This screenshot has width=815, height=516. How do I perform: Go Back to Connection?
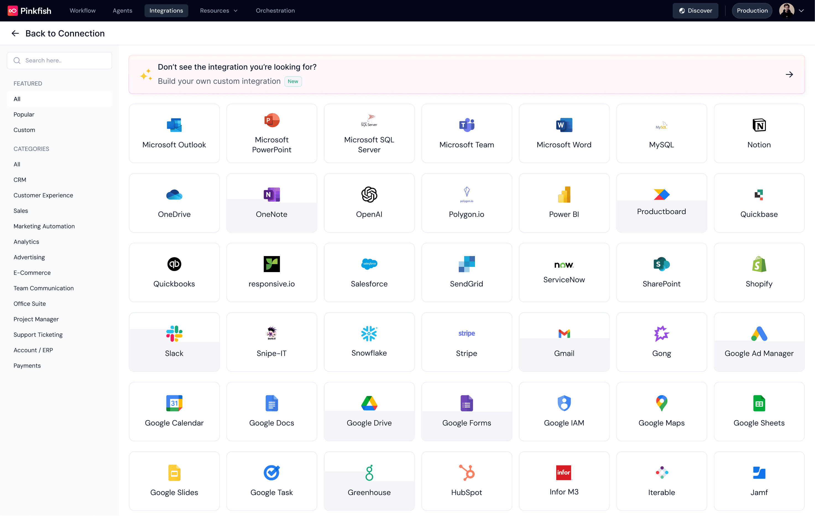pos(58,33)
